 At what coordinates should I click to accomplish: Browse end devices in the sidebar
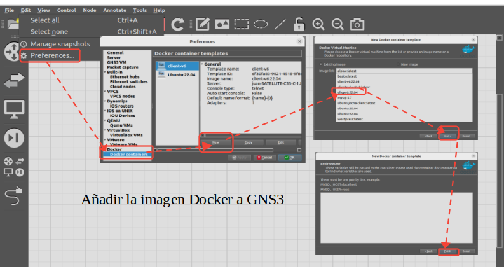pyautogui.click(x=14, y=109)
